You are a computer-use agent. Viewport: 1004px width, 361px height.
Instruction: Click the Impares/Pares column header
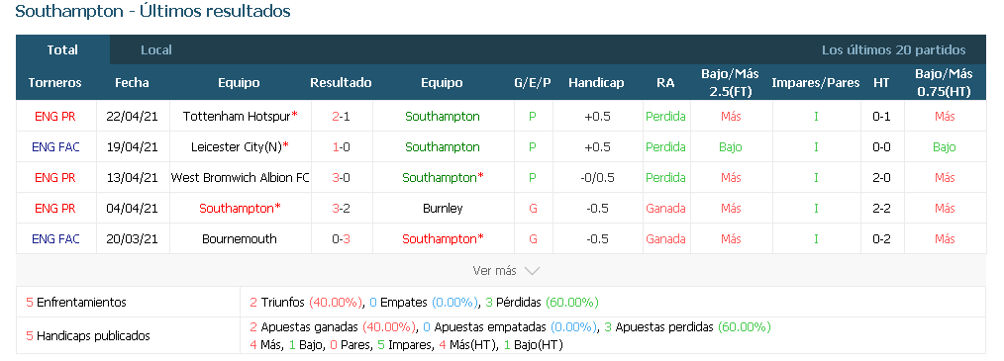pyautogui.click(x=815, y=82)
